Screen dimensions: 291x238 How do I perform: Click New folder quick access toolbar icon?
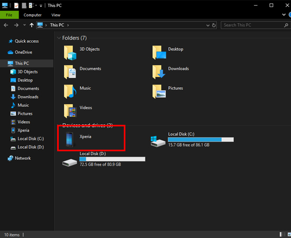24,5
